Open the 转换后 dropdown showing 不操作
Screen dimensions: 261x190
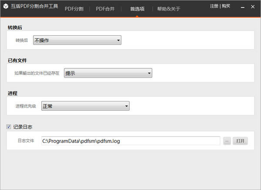[77, 40]
